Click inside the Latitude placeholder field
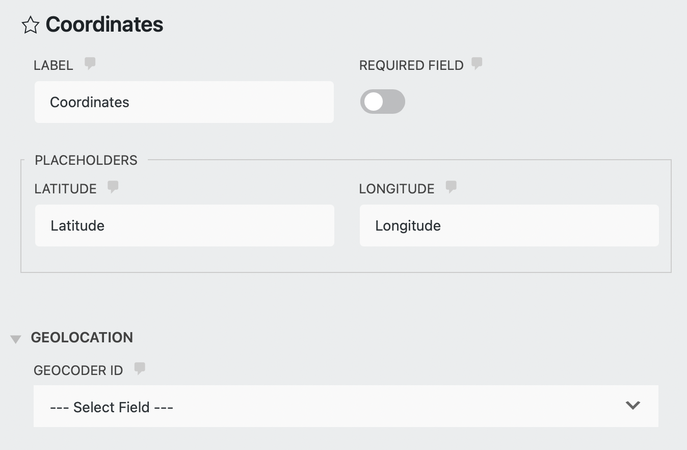 (183, 226)
